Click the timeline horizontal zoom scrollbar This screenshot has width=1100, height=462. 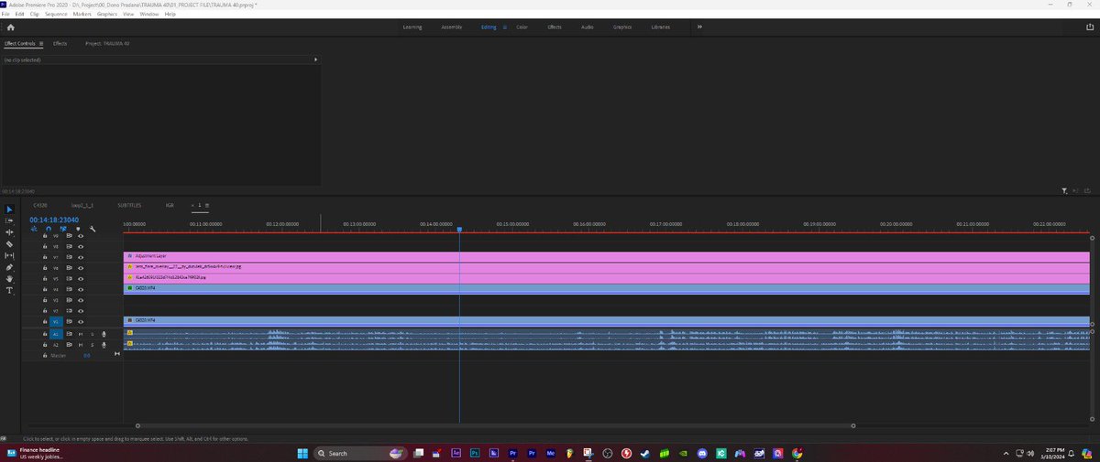(x=495, y=425)
